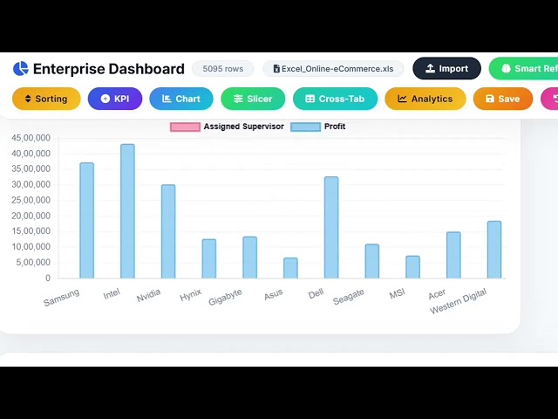Screen dimensions: 558x419
Task: Click the Asus profit bar
Action: (x=290, y=268)
